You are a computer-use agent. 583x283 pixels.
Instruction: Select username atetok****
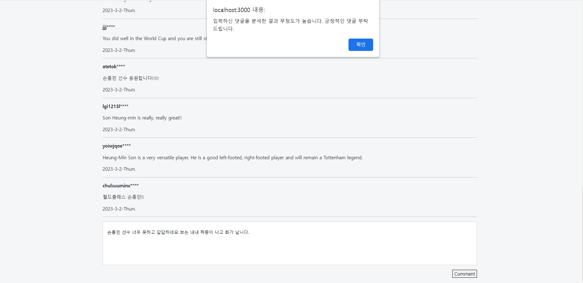114,66
